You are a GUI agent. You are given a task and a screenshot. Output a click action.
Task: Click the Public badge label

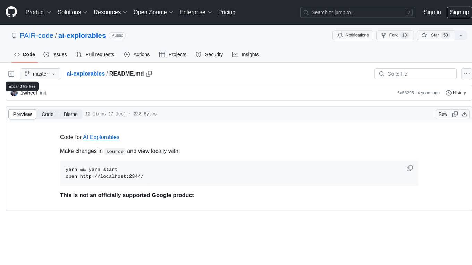[x=117, y=35]
